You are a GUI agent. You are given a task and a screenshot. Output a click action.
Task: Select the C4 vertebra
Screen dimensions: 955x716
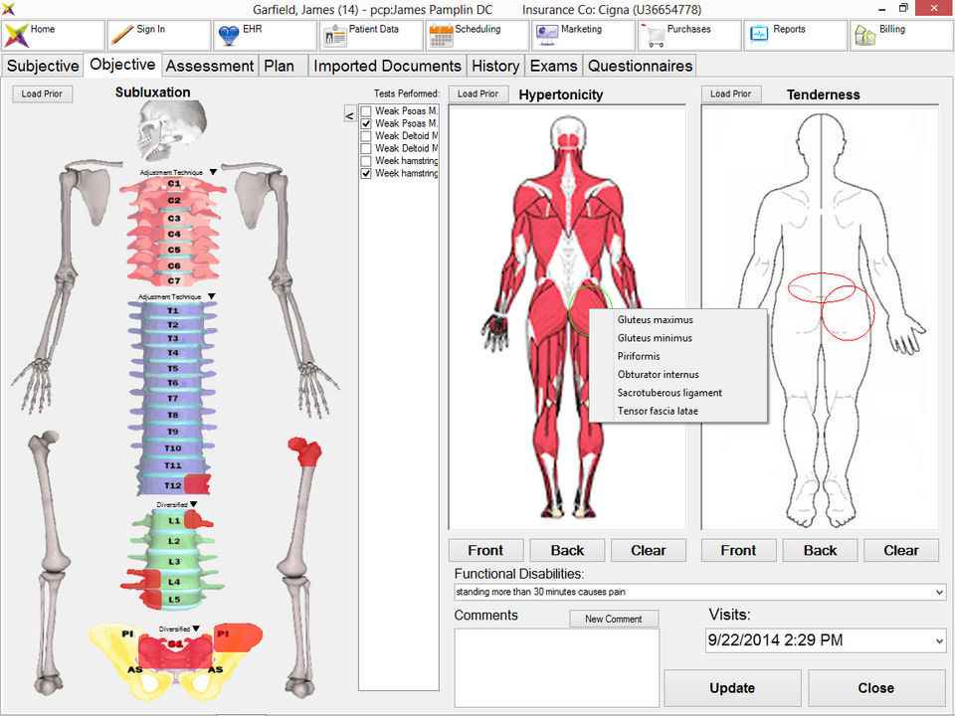pyautogui.click(x=173, y=235)
